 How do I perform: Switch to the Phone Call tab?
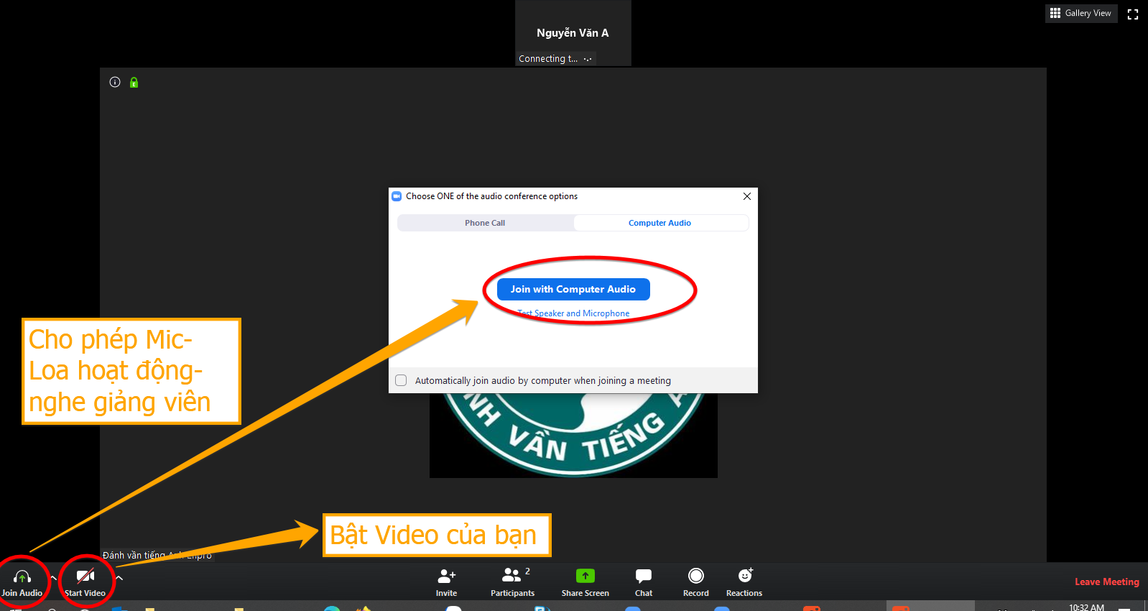coord(485,223)
